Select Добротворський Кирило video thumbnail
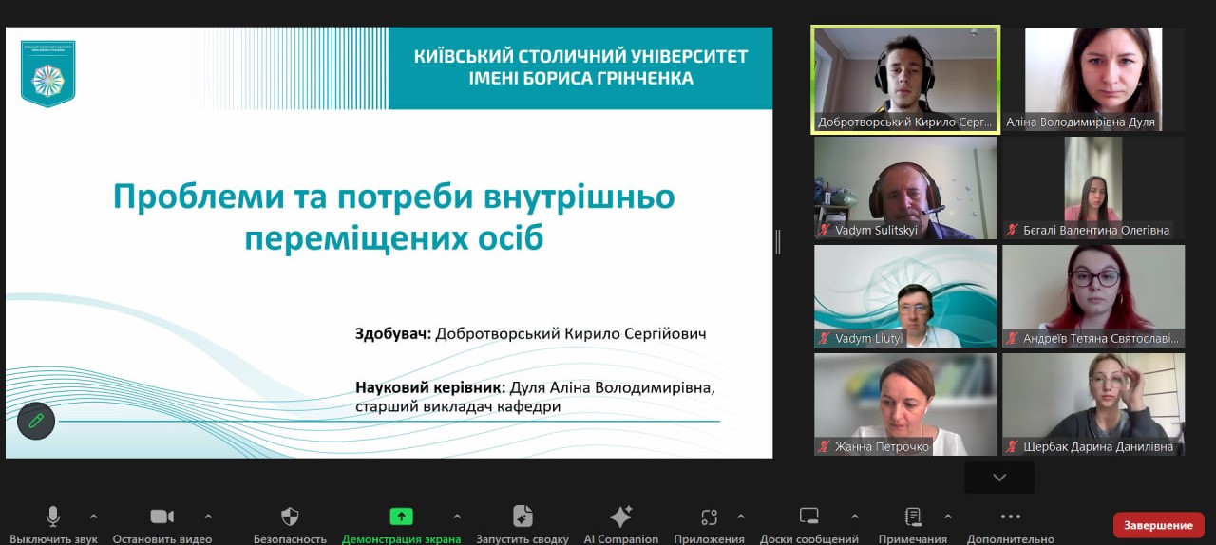1216x545 pixels. [x=905, y=80]
